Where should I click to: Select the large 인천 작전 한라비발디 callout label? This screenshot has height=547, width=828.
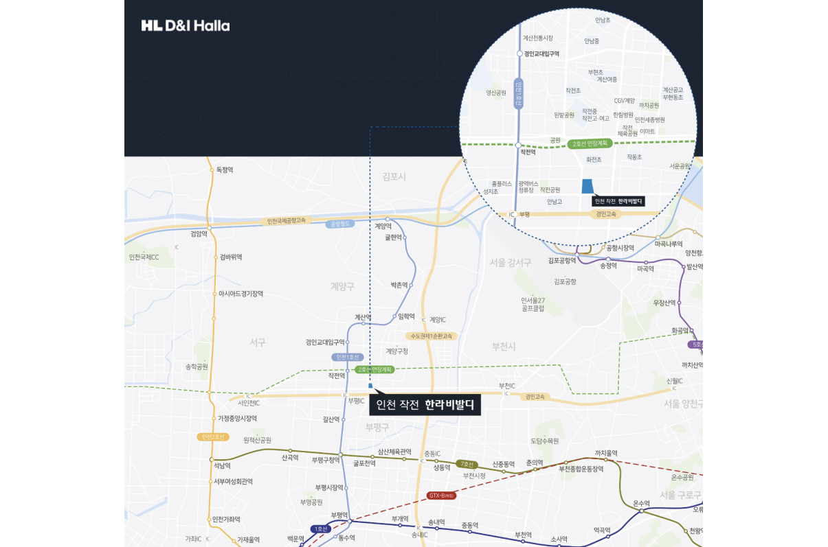coord(425,405)
